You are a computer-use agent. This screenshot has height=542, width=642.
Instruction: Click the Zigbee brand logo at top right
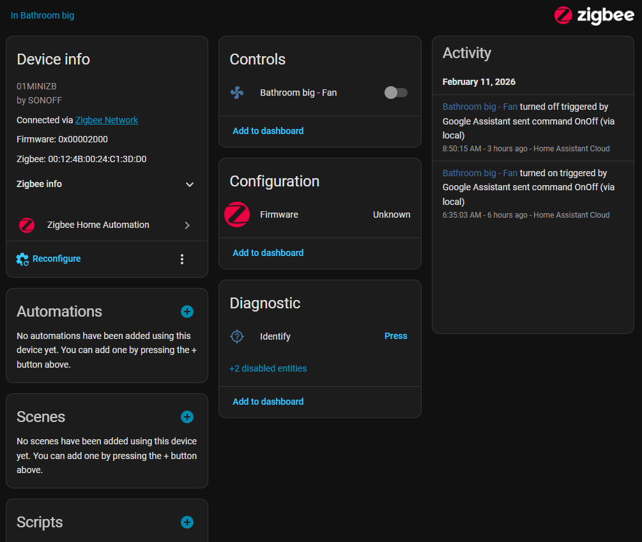(x=594, y=15)
